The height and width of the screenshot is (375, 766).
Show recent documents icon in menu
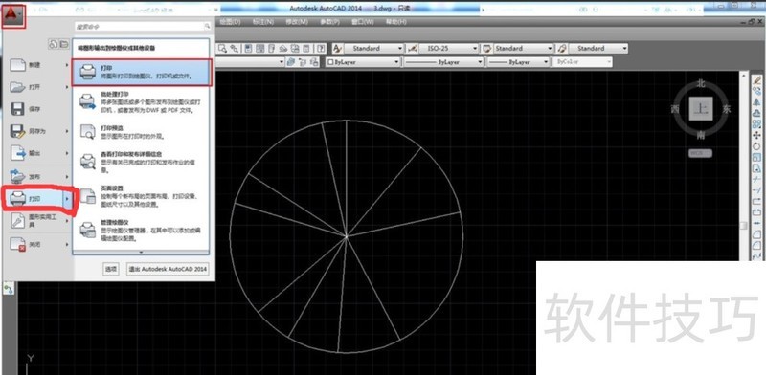[54, 44]
